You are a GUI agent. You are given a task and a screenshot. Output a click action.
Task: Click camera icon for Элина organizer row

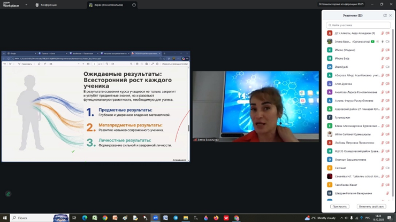pyautogui.click(x=387, y=42)
